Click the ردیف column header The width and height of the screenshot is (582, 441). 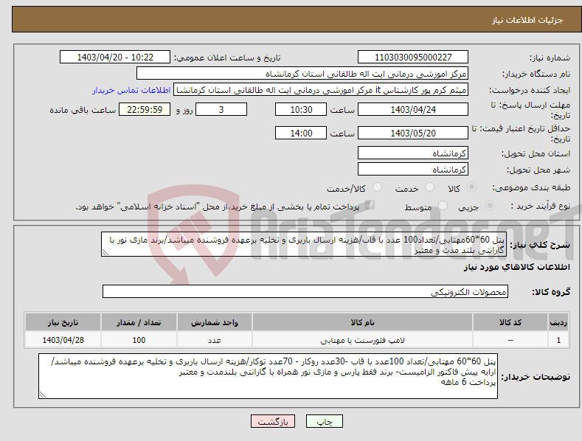(558, 322)
